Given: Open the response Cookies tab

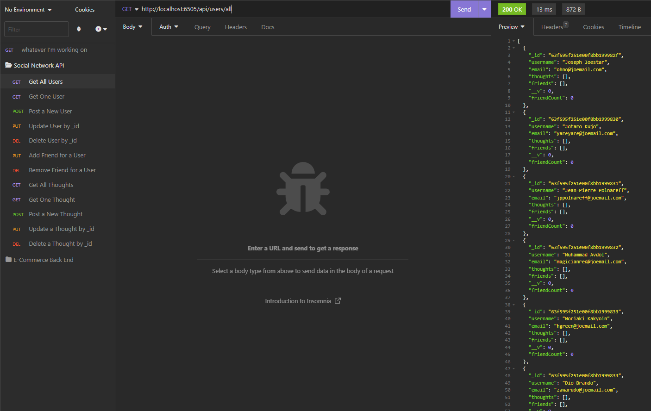Looking at the screenshot, I should pos(594,27).
